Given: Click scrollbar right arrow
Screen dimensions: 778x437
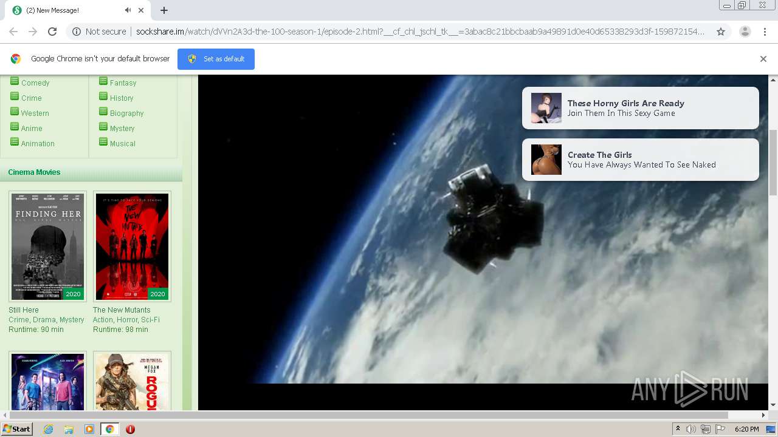Looking at the screenshot, I should 763,415.
